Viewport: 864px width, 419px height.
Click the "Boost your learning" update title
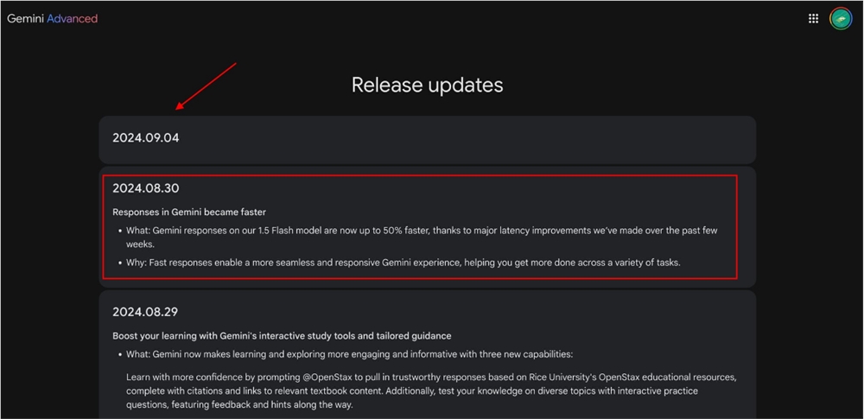pyautogui.click(x=282, y=335)
